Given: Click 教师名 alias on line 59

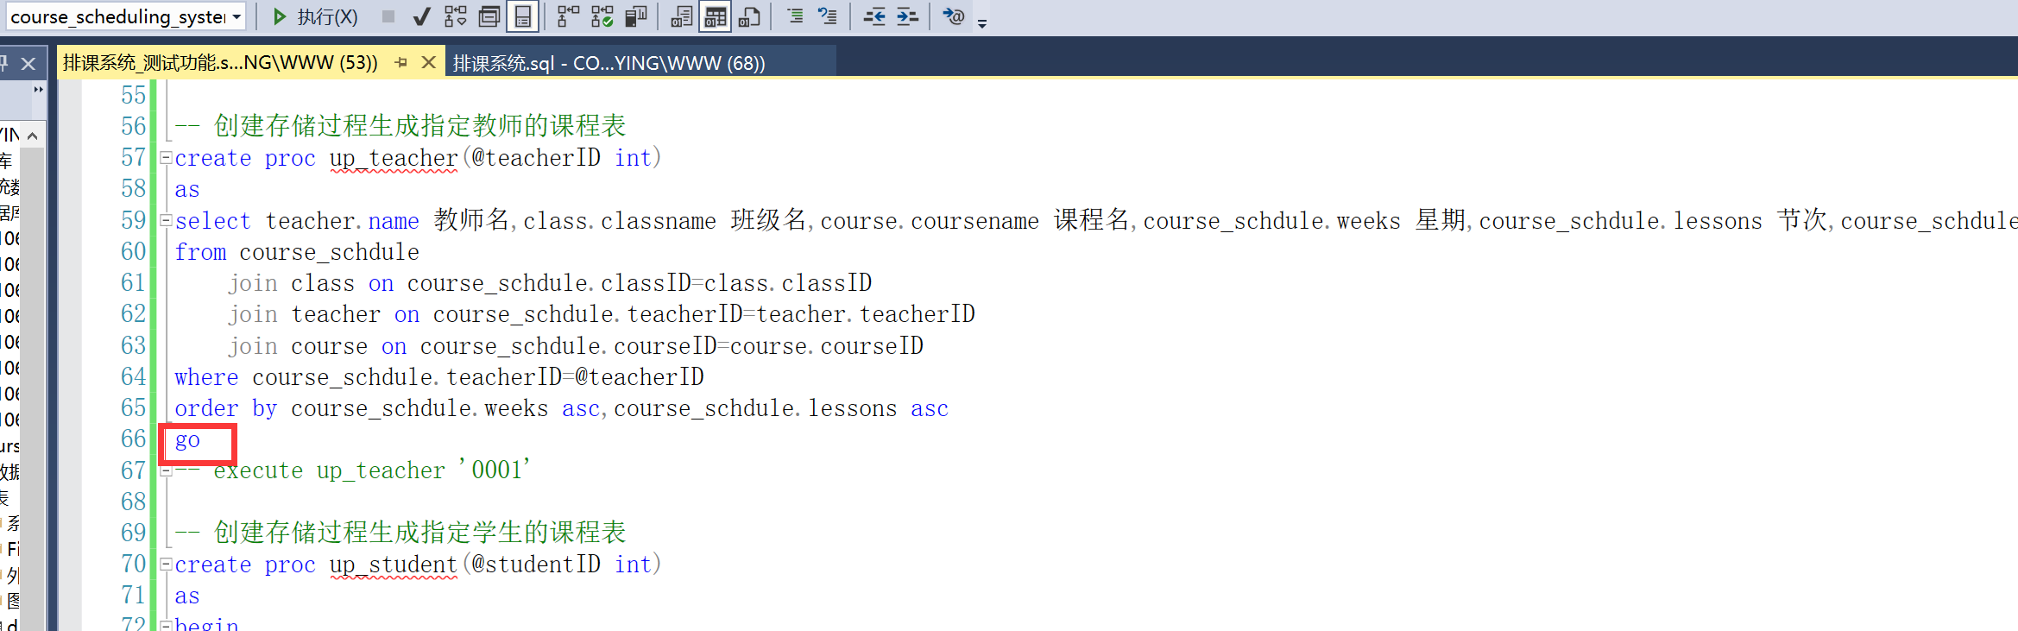Looking at the screenshot, I should tap(471, 220).
